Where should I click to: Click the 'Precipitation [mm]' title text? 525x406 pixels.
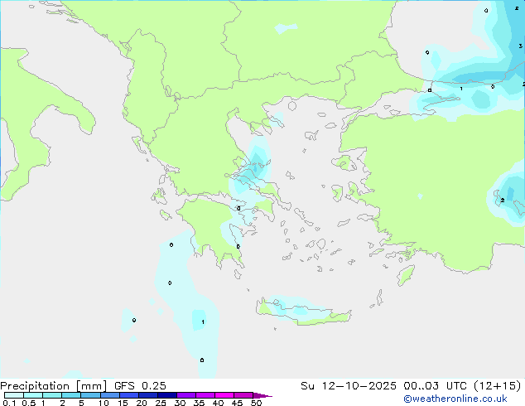53,386
